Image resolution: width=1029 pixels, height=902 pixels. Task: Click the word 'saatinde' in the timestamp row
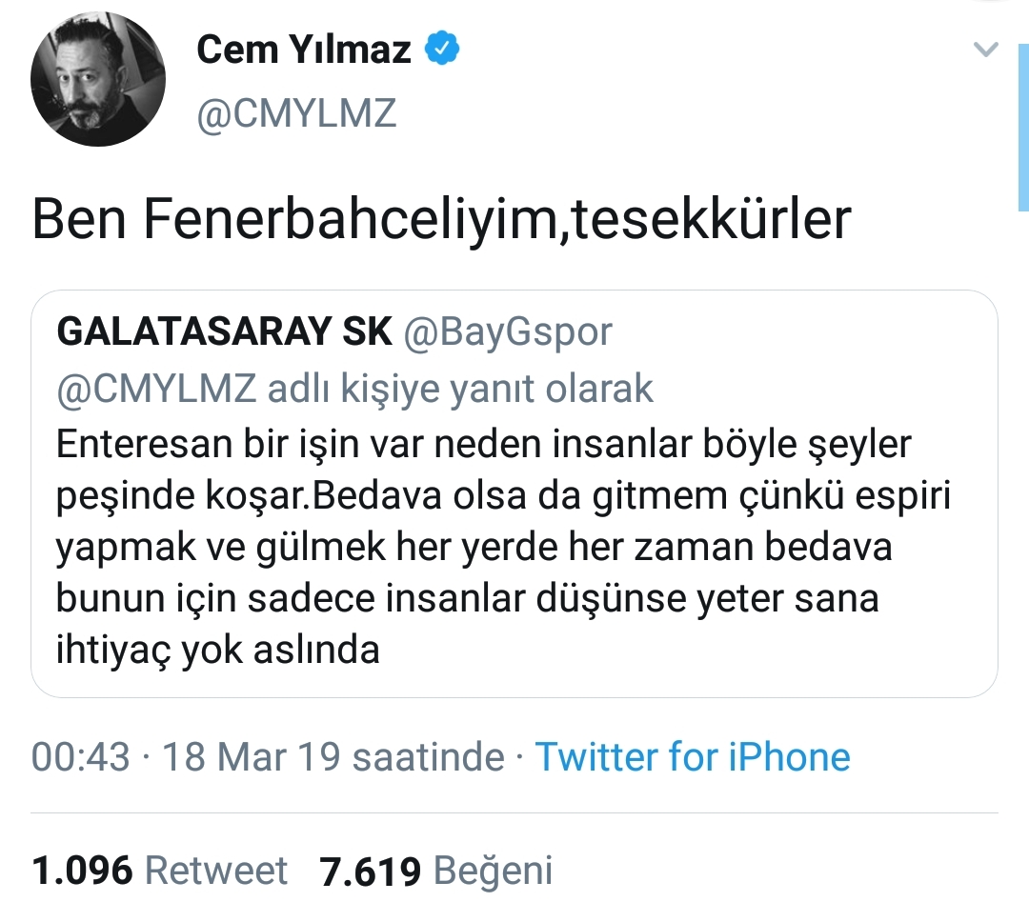[429, 757]
